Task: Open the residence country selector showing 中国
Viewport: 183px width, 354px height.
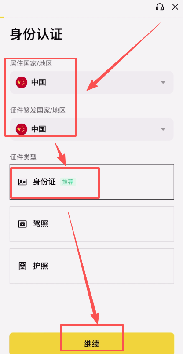Action: coord(92,82)
